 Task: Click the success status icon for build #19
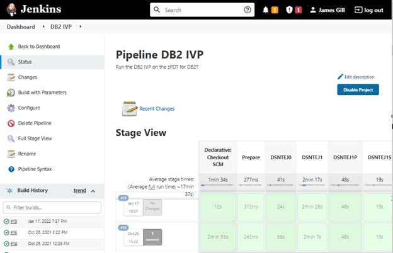pos(6,222)
